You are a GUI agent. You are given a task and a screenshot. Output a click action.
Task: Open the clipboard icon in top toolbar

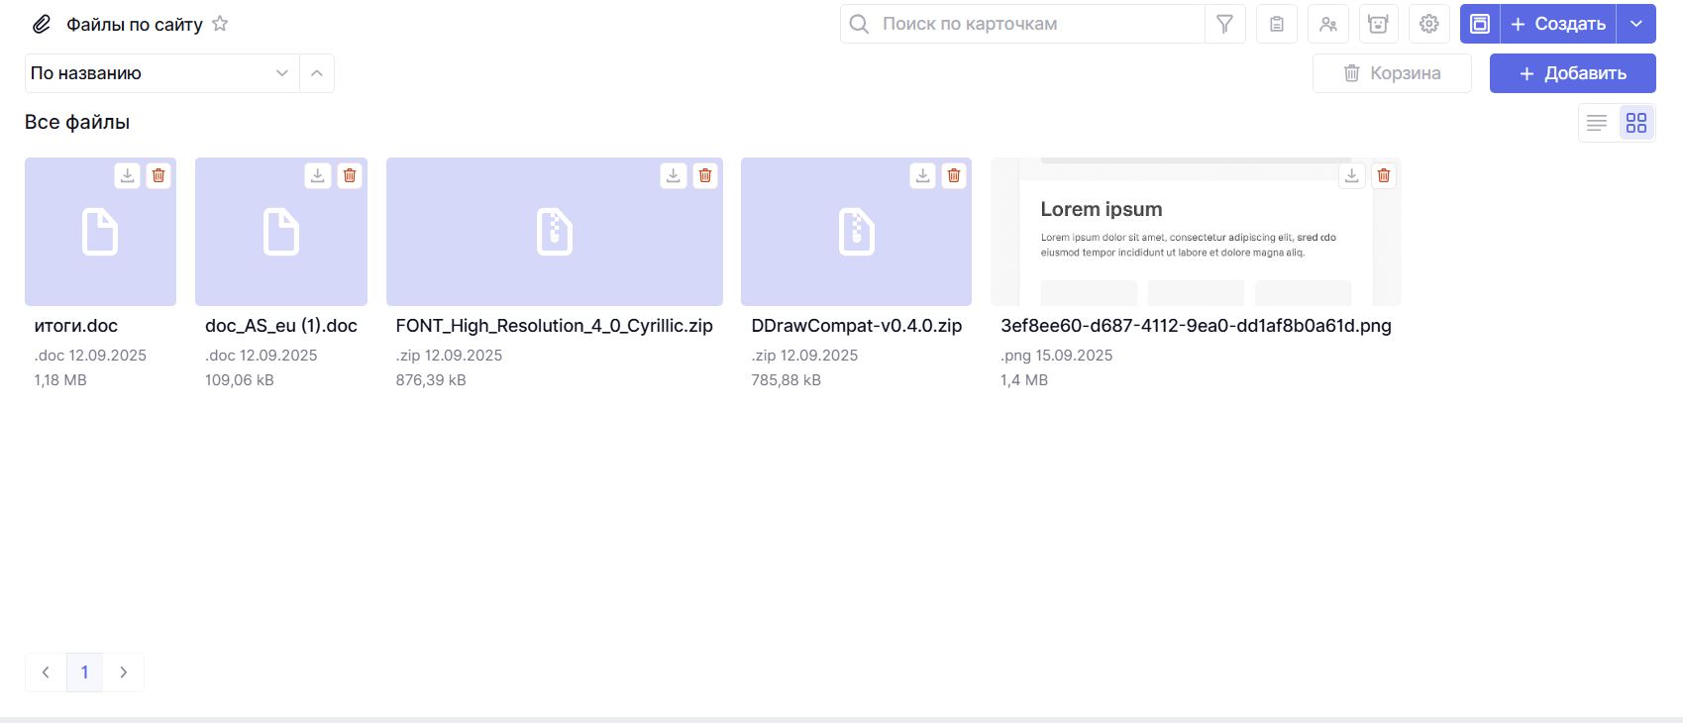pyautogui.click(x=1277, y=24)
